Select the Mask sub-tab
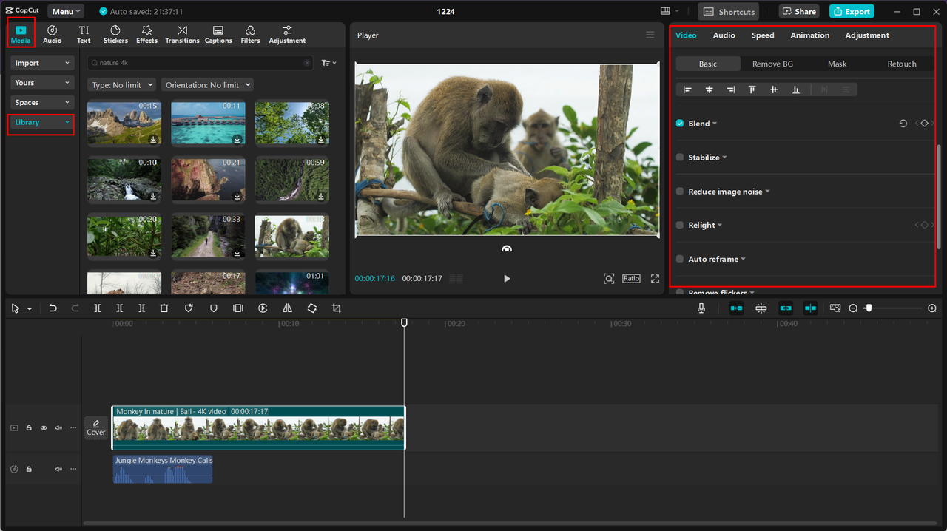Viewport: 947px width, 531px height. pyautogui.click(x=838, y=64)
